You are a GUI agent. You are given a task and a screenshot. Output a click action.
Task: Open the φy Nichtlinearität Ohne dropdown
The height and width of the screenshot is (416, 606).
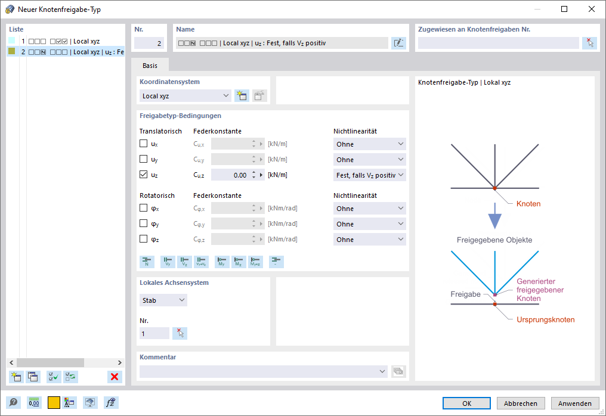[x=369, y=224]
